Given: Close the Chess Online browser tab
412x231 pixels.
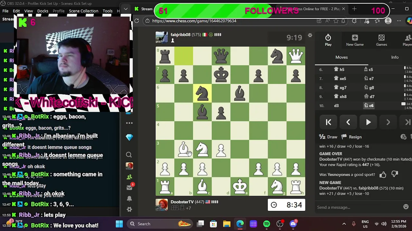Looking at the screenshot, I should pyautogui.click(x=343, y=9).
